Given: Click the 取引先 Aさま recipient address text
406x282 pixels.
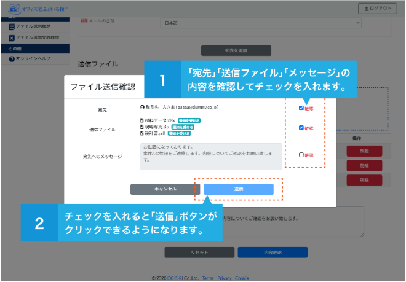Looking at the screenshot, I should coord(182,107).
